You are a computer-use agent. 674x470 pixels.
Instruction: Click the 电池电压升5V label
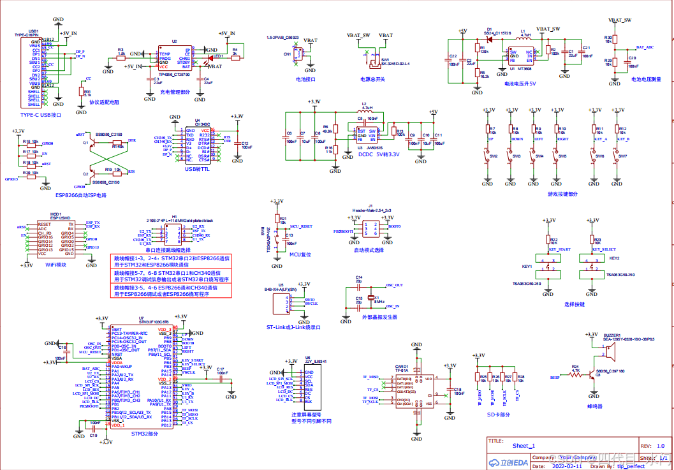[520, 84]
